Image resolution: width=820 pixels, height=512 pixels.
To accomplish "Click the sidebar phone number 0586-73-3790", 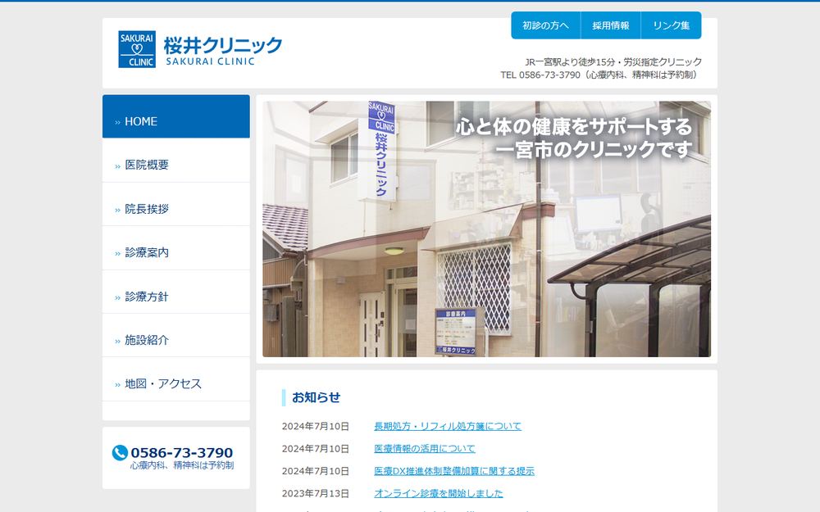I will tap(181, 452).
